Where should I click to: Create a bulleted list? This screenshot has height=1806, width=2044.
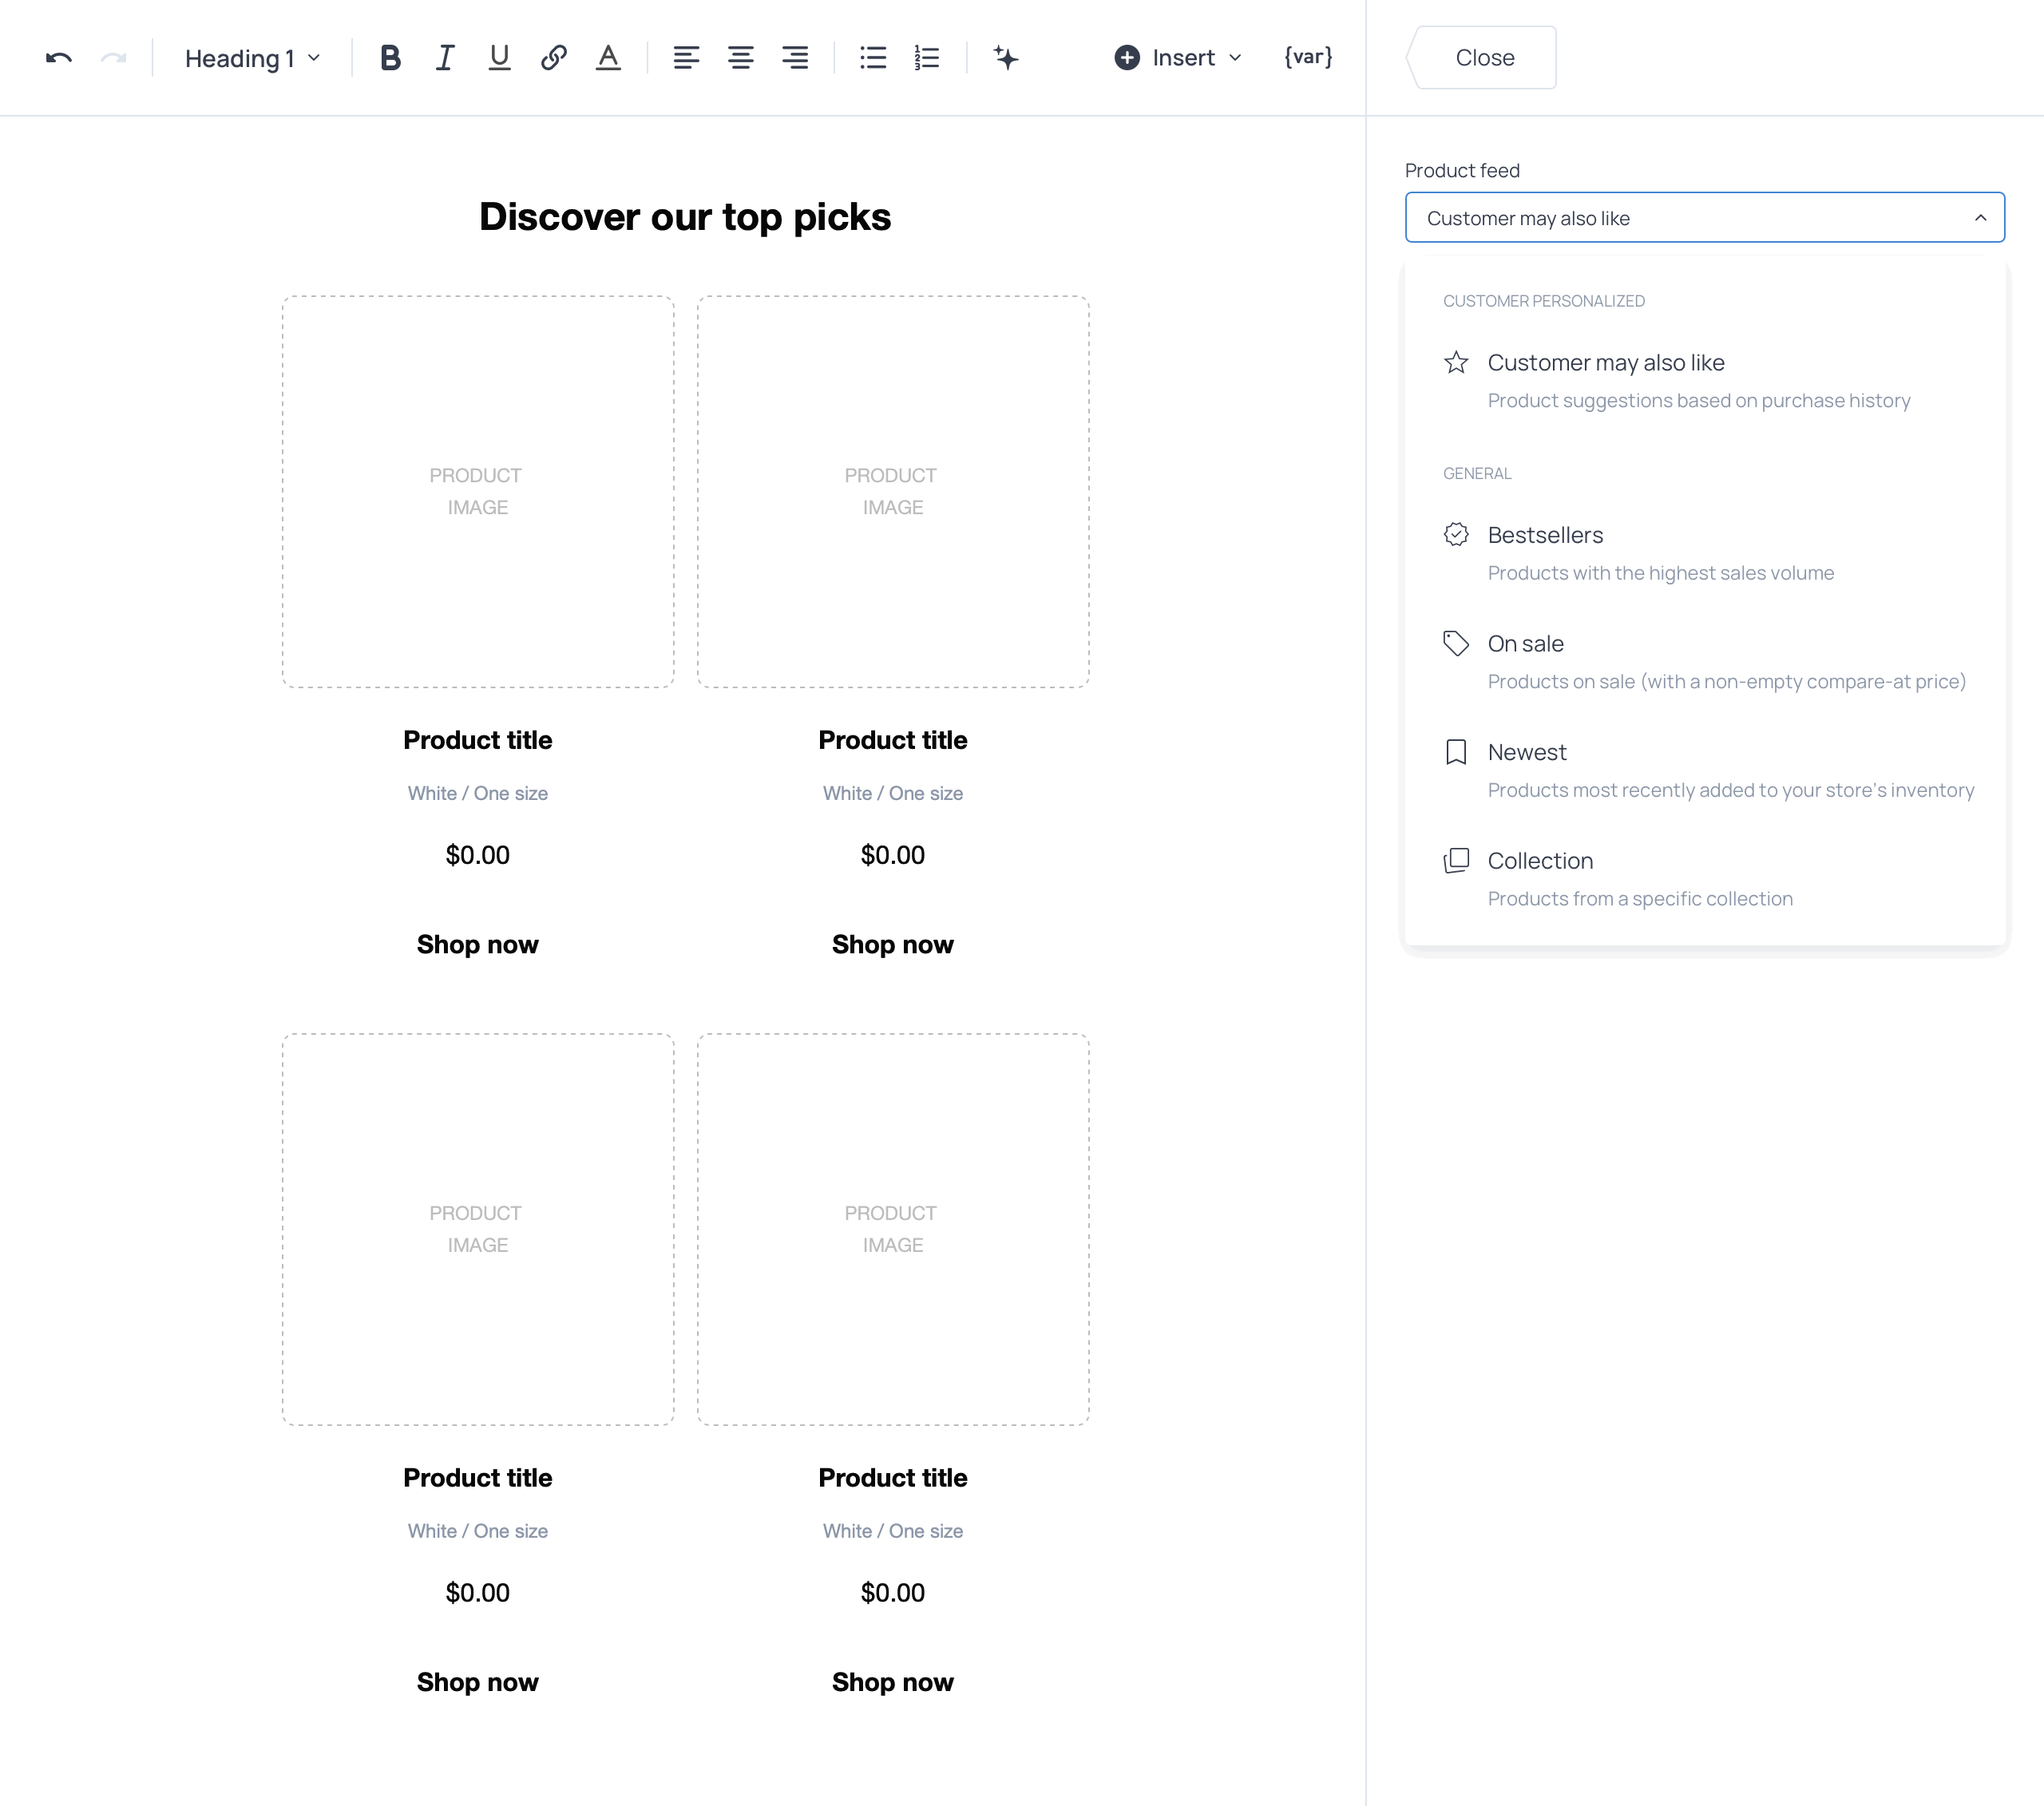tap(873, 58)
